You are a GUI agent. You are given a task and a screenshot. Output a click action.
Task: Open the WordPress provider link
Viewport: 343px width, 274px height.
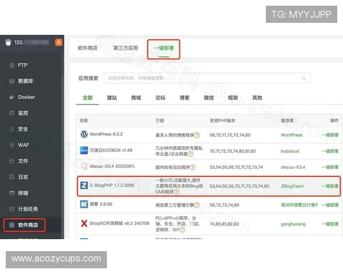point(292,135)
